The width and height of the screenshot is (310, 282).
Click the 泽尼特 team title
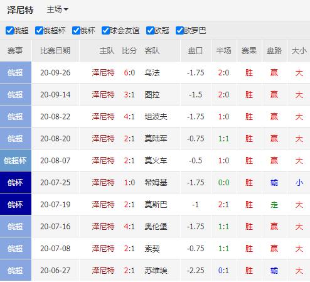[20, 10]
